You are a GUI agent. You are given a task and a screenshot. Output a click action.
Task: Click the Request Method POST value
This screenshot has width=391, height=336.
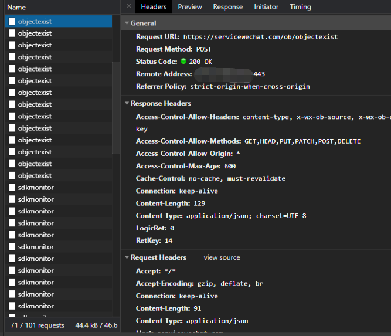[x=204, y=49]
